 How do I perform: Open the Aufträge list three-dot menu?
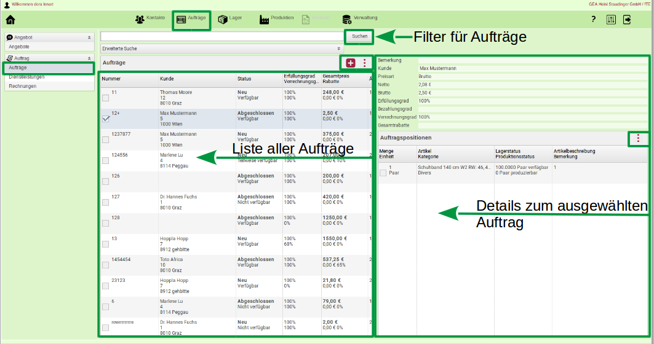(365, 63)
